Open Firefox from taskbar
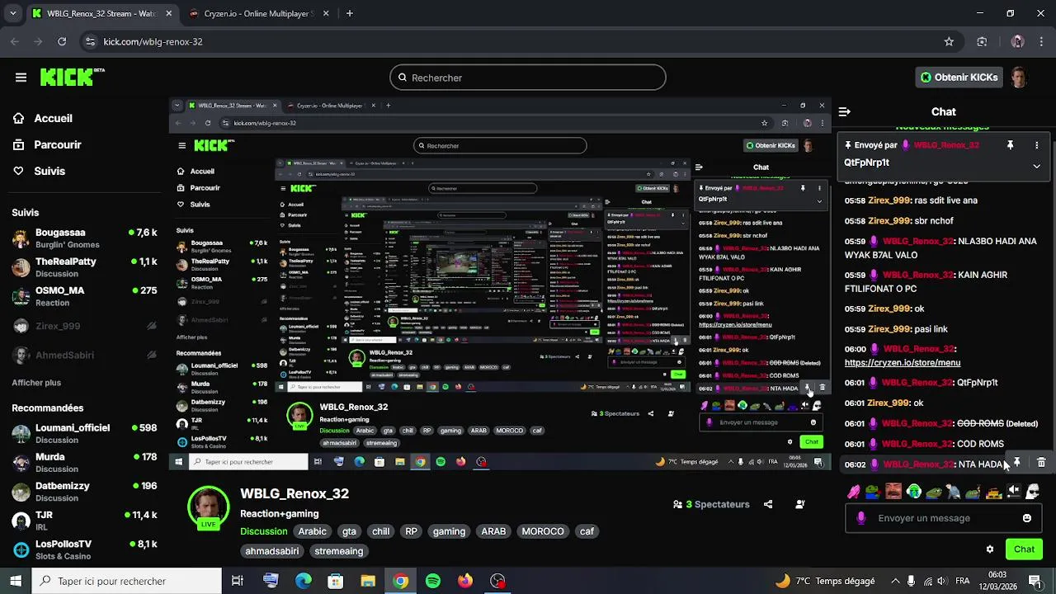This screenshot has width=1056, height=594. pos(465,581)
